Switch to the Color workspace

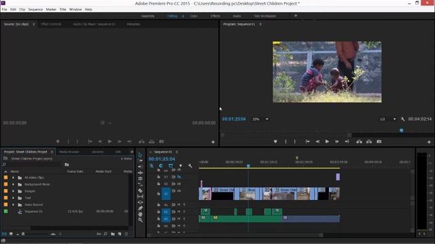(x=194, y=16)
